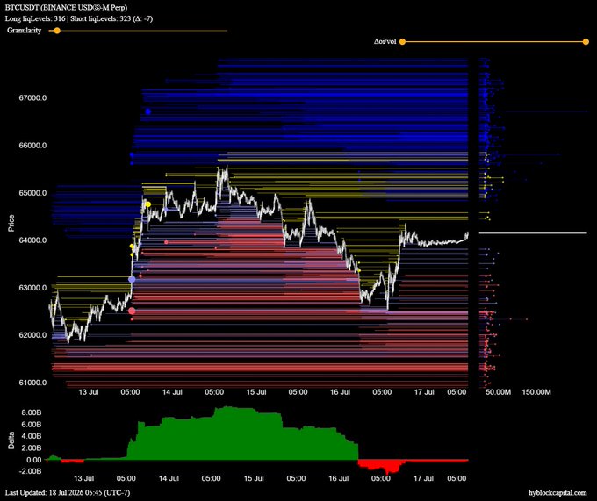
Task: Click the 63000.0 price axis label
Action: pos(32,288)
